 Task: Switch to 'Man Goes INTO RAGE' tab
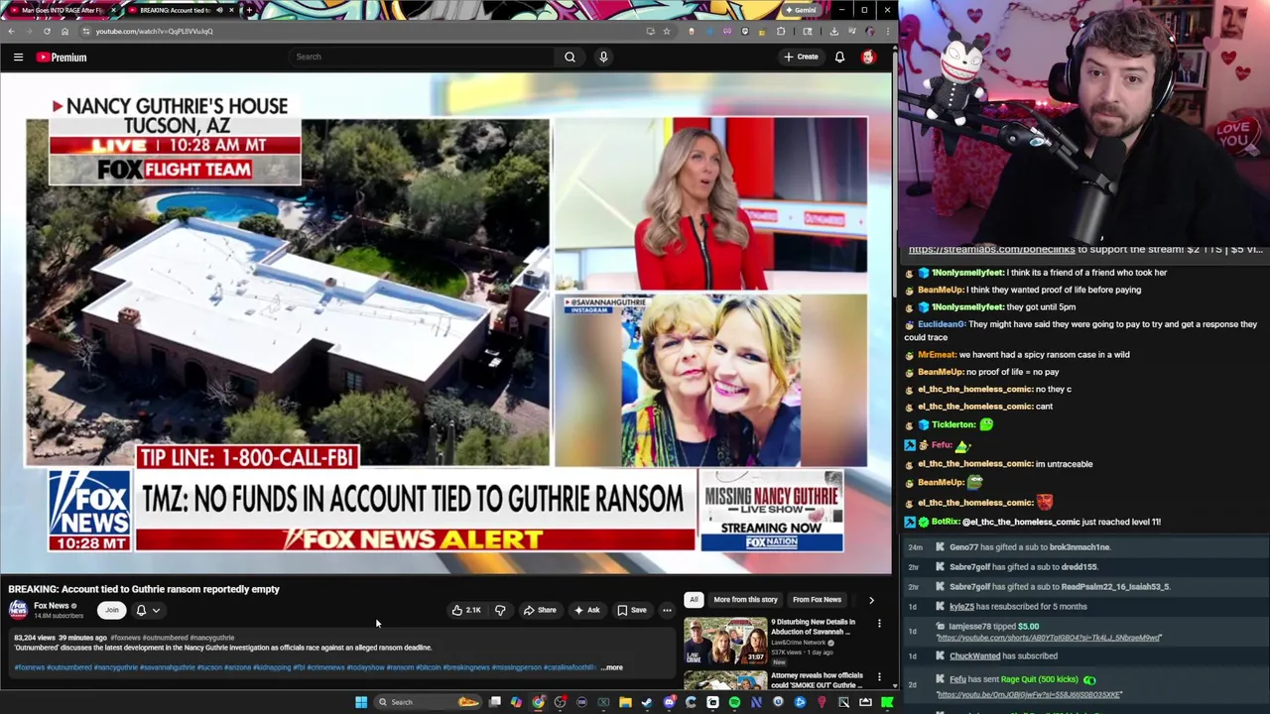pos(63,10)
